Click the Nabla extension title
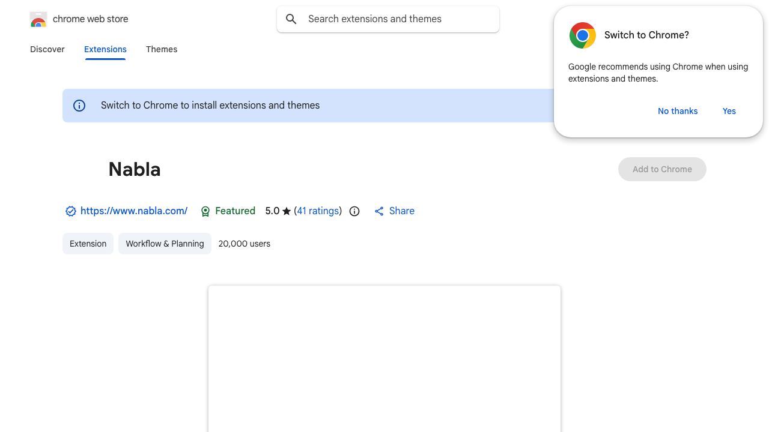The width and height of the screenshot is (769, 432). pyautogui.click(x=135, y=169)
